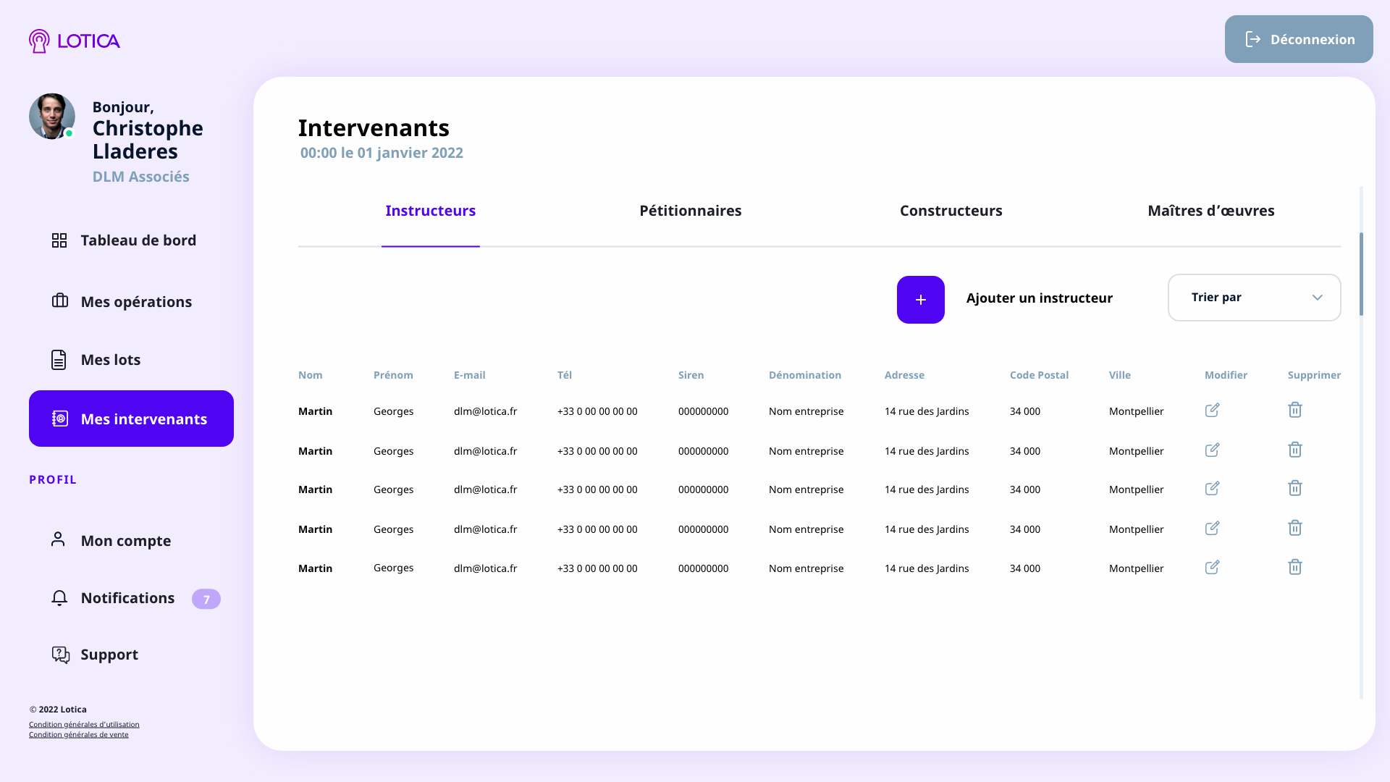Click the trash icon in third table row

coord(1294,488)
